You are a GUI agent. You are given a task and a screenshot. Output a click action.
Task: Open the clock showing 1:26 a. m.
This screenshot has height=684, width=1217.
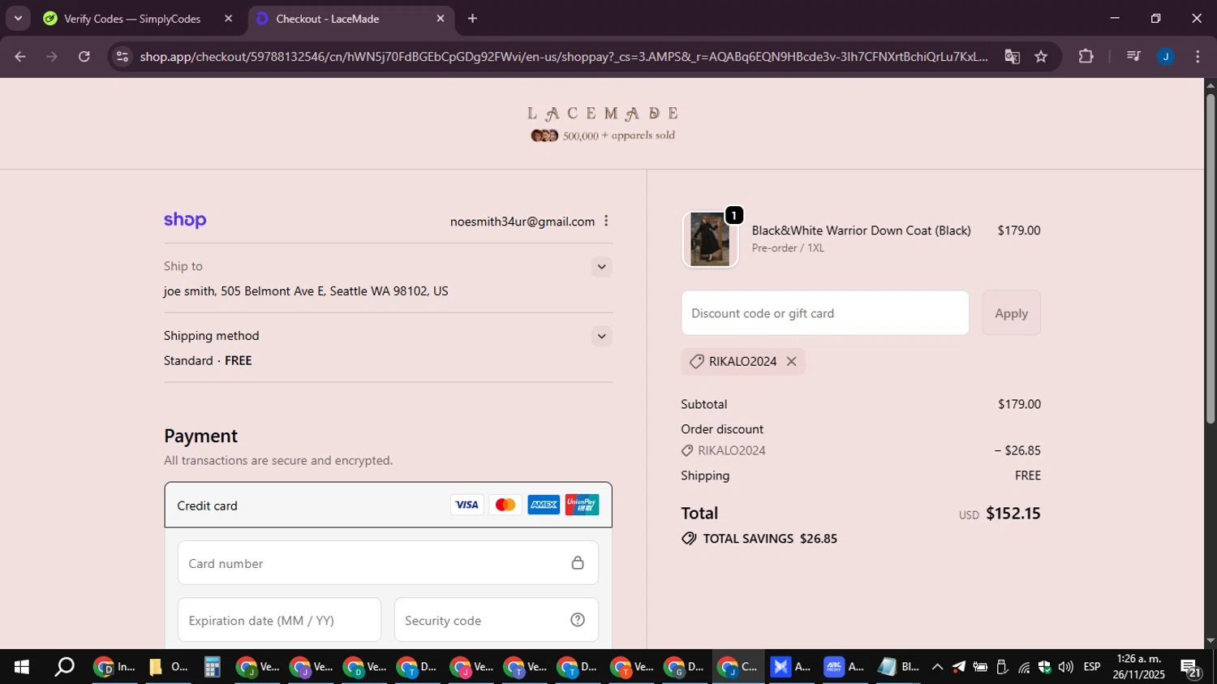click(x=1138, y=667)
